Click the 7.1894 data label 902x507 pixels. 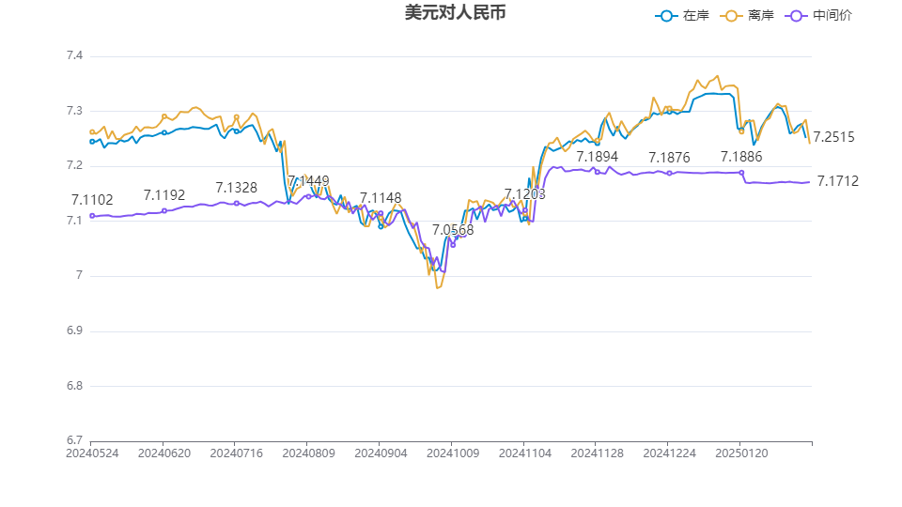[x=597, y=157]
